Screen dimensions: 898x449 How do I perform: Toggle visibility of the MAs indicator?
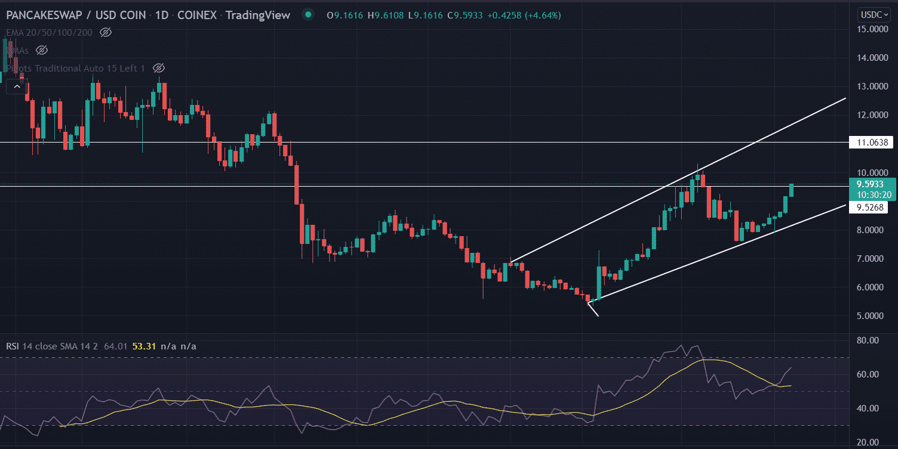41,50
